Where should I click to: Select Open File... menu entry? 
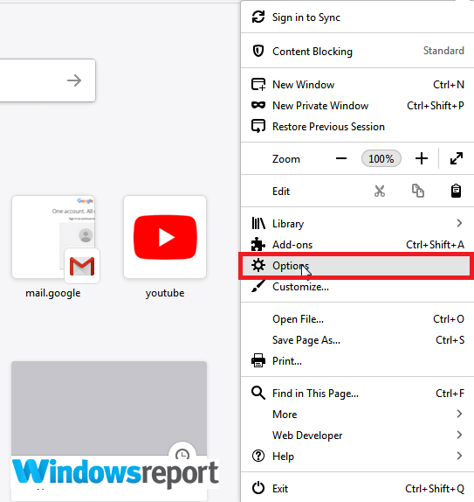tap(357, 319)
